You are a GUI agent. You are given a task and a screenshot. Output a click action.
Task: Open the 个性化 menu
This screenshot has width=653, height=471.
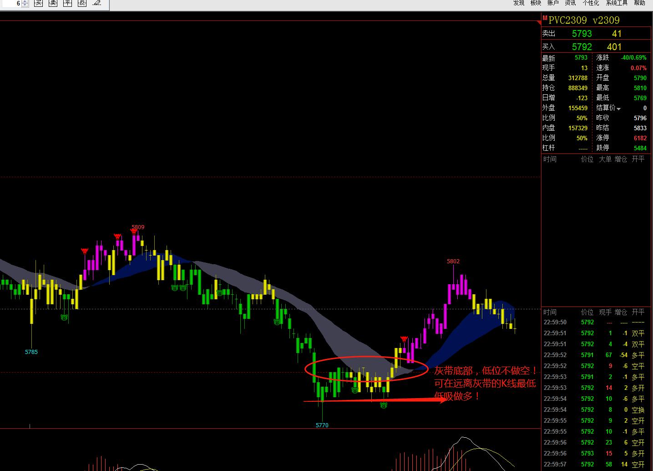[x=591, y=3]
